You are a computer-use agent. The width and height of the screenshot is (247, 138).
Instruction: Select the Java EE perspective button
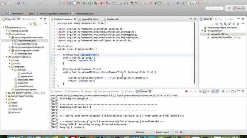click(239, 8)
